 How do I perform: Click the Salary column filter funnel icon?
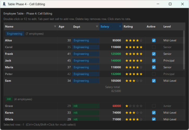click(x=120, y=26)
